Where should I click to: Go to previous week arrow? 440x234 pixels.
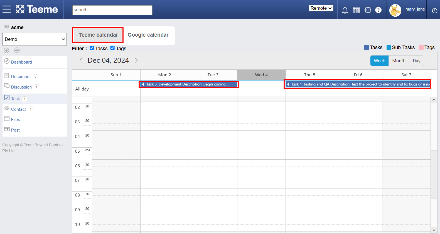tap(81, 60)
